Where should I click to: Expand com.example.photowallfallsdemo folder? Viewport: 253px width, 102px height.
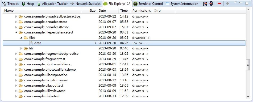tap(16, 70)
